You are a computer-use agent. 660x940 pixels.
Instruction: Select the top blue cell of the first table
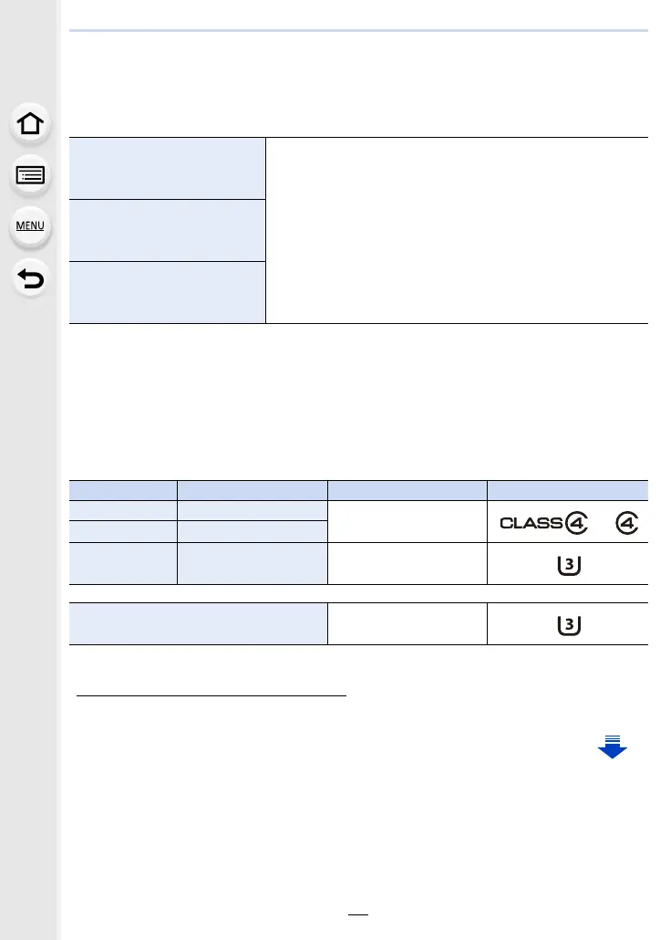coord(167,168)
